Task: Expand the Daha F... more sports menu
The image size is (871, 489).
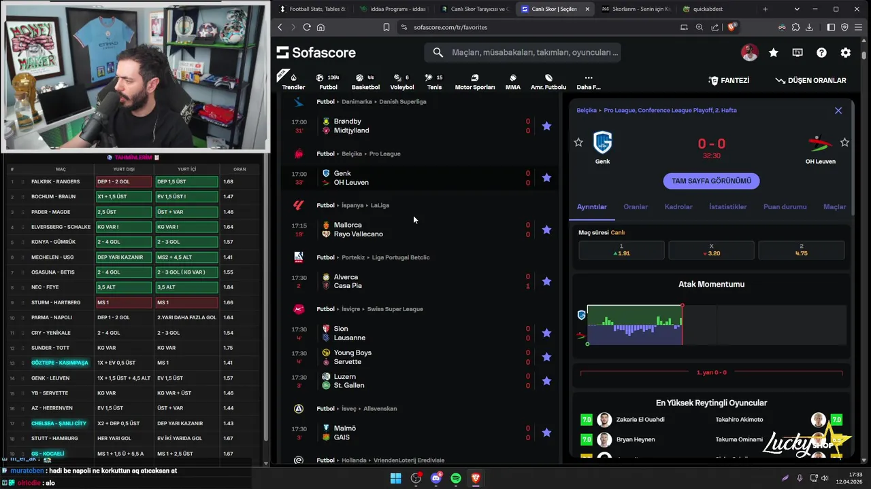Action: (x=589, y=81)
